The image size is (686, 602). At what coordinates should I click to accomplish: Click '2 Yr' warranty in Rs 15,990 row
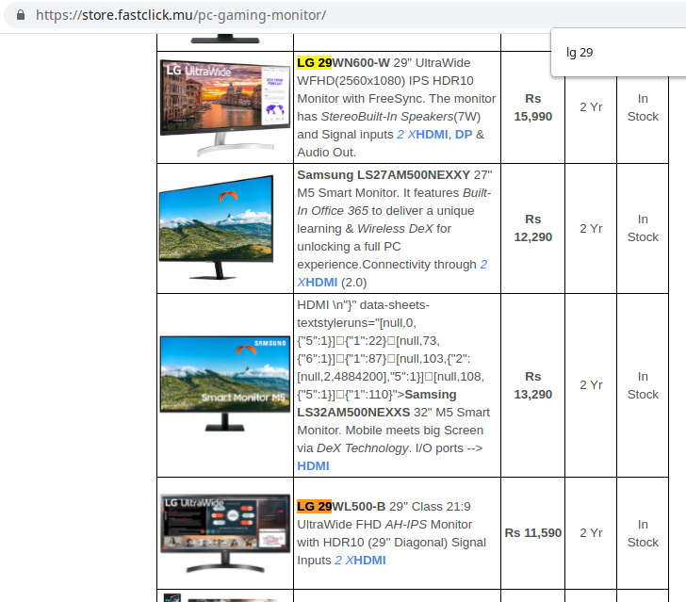pos(591,107)
